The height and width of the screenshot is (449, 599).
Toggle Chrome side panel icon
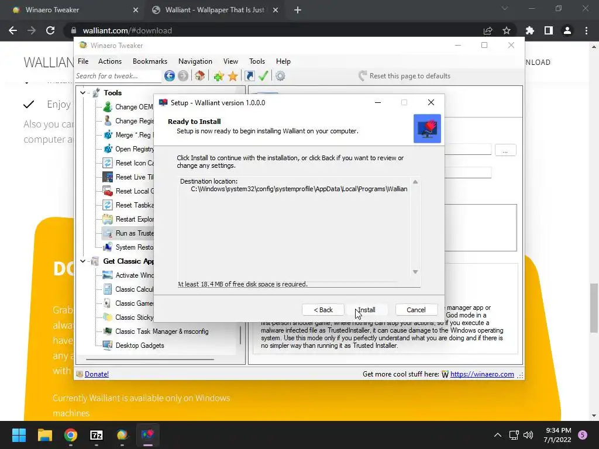[549, 30]
